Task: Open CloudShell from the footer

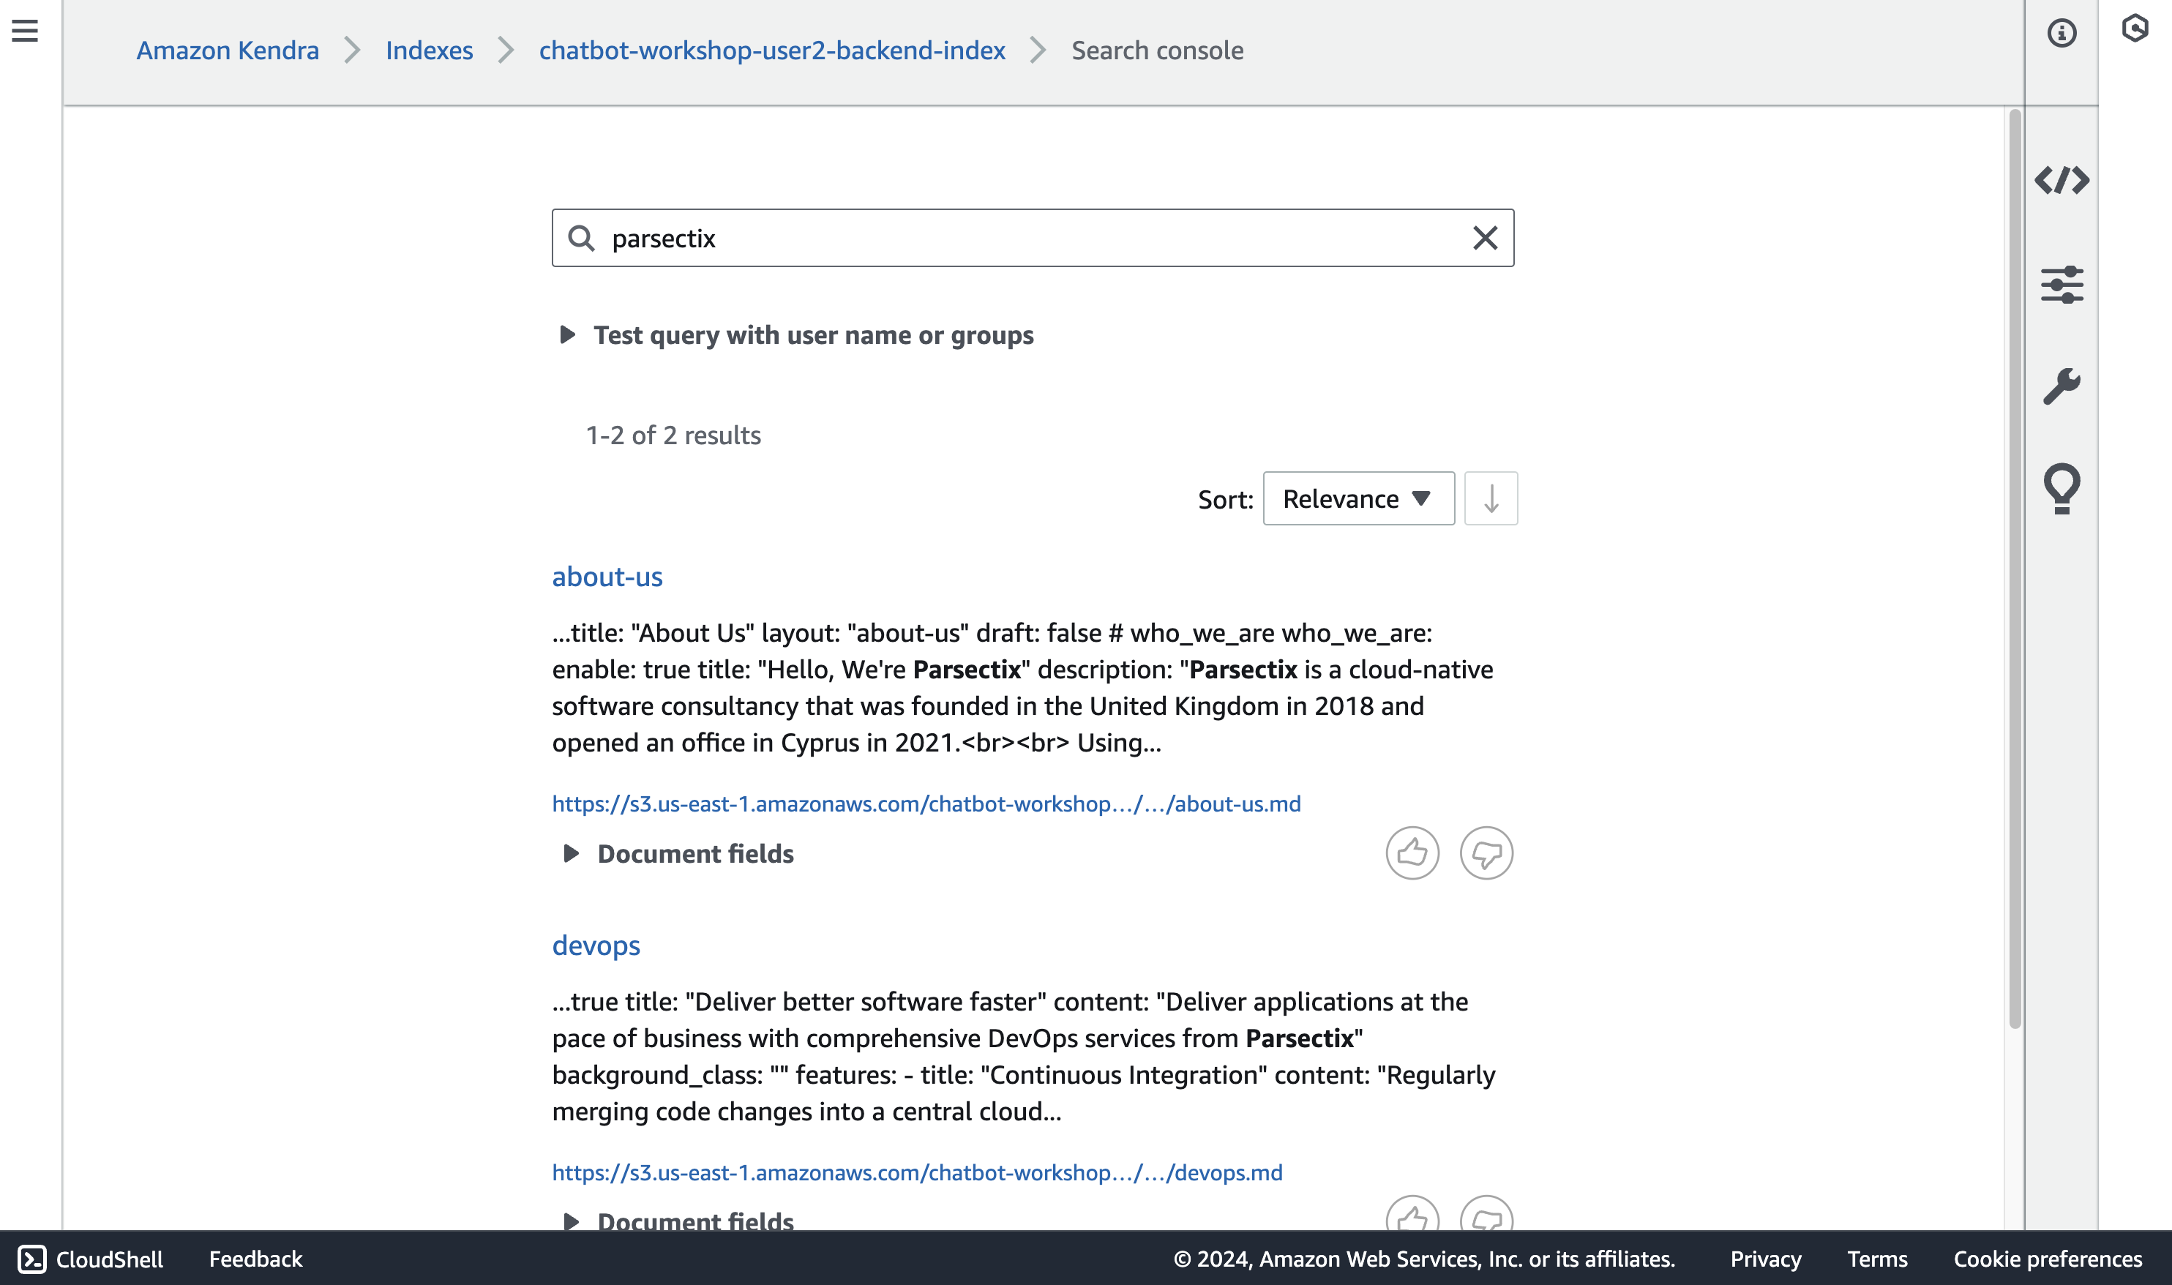Action: click(x=91, y=1259)
